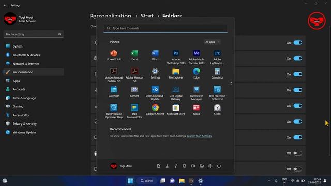Open Time & language settings

[x=34, y=98]
